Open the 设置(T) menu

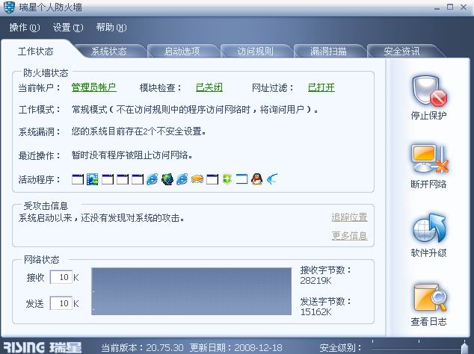(68, 28)
